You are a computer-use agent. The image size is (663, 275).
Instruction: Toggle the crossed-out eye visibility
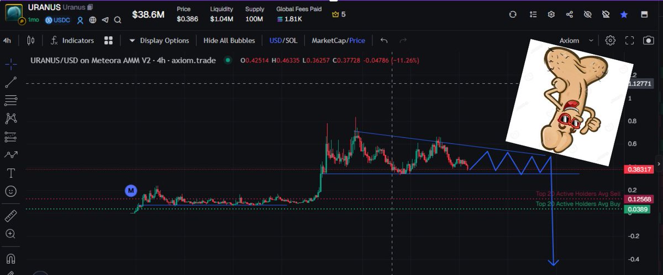pyautogui.click(x=588, y=14)
